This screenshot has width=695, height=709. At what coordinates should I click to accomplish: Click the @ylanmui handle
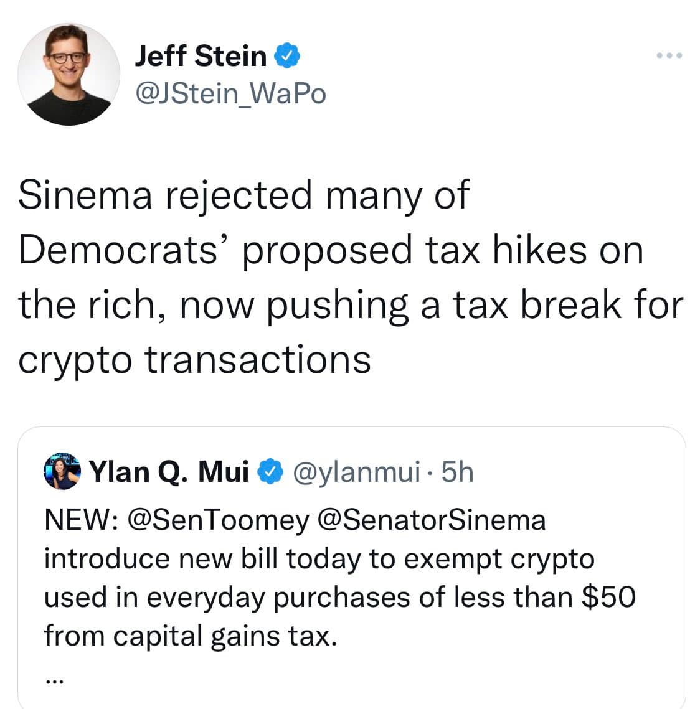[356, 471]
